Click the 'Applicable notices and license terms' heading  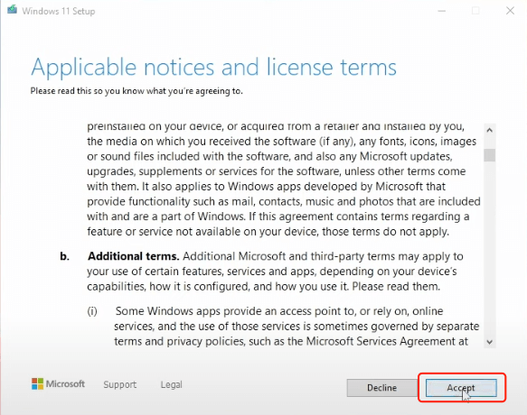point(213,68)
